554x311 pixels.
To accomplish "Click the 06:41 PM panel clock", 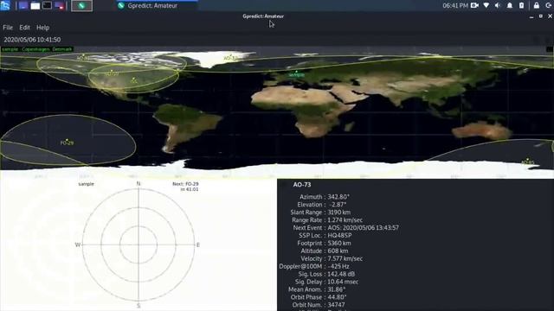I will (x=455, y=6).
